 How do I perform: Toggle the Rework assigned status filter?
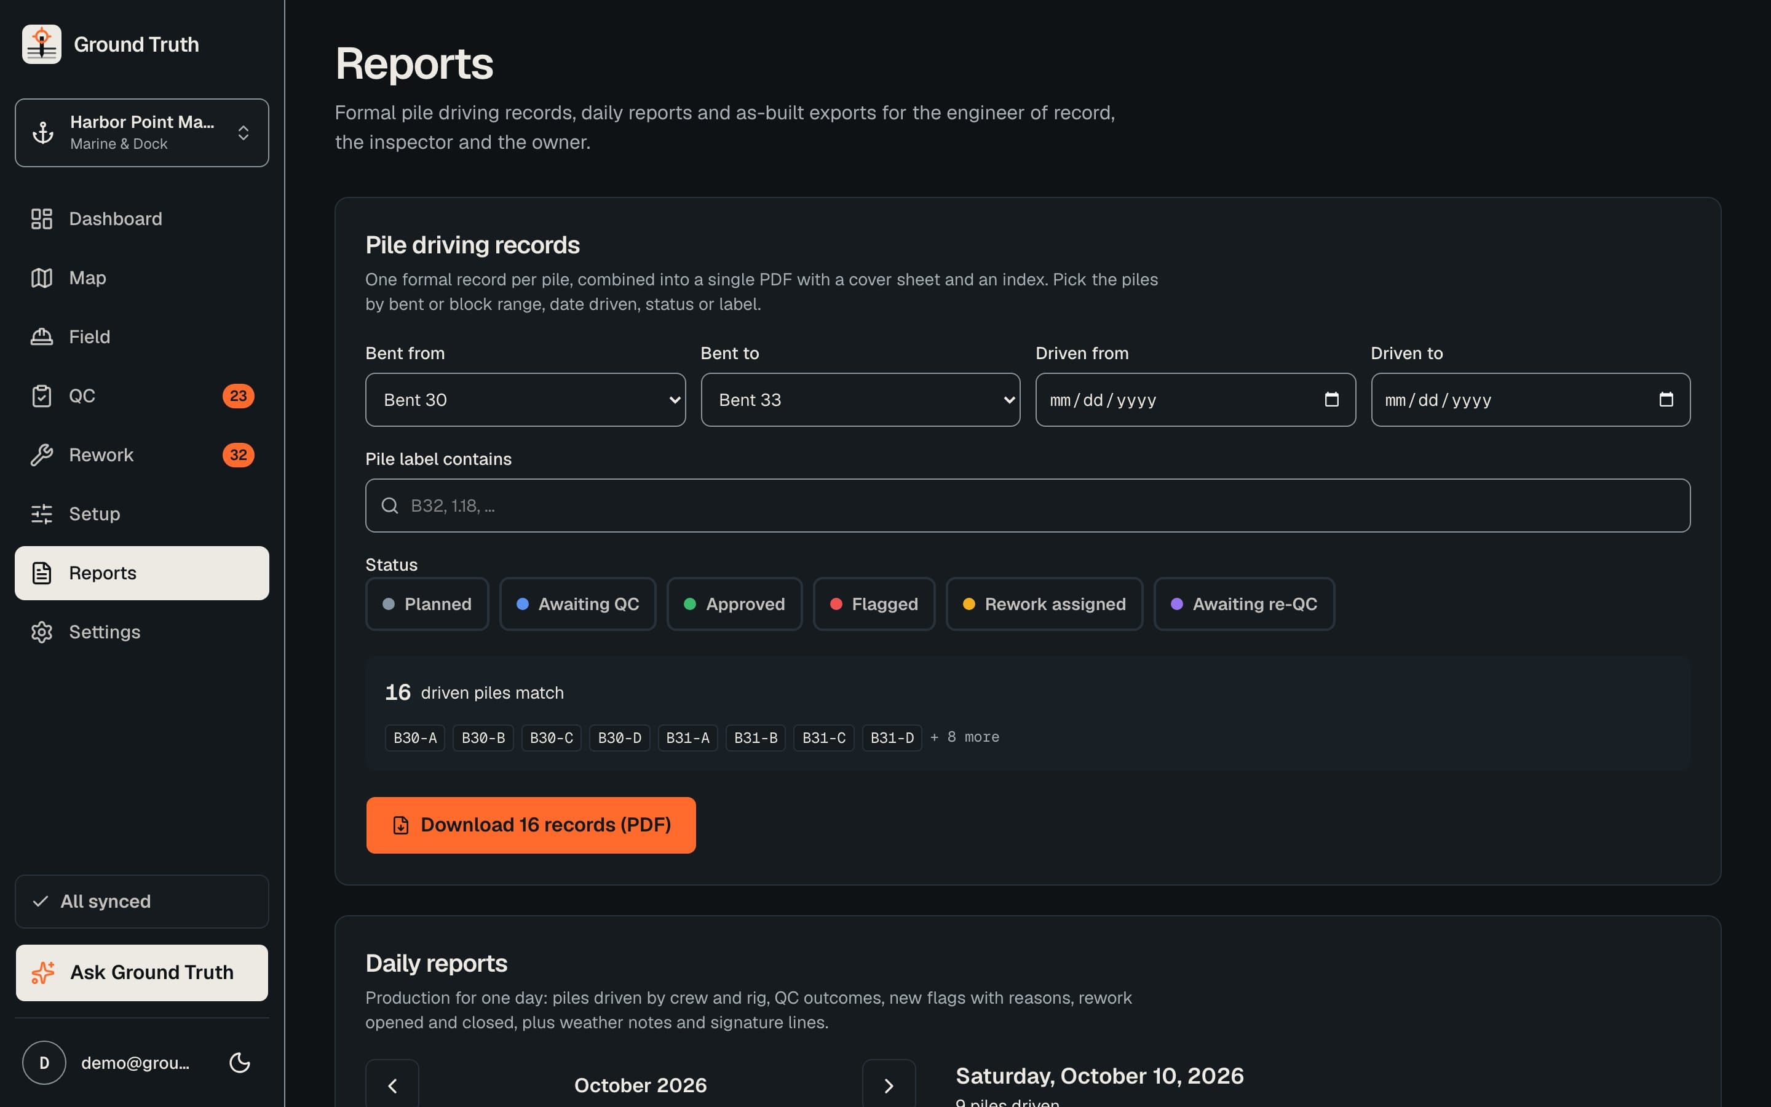click(1044, 604)
